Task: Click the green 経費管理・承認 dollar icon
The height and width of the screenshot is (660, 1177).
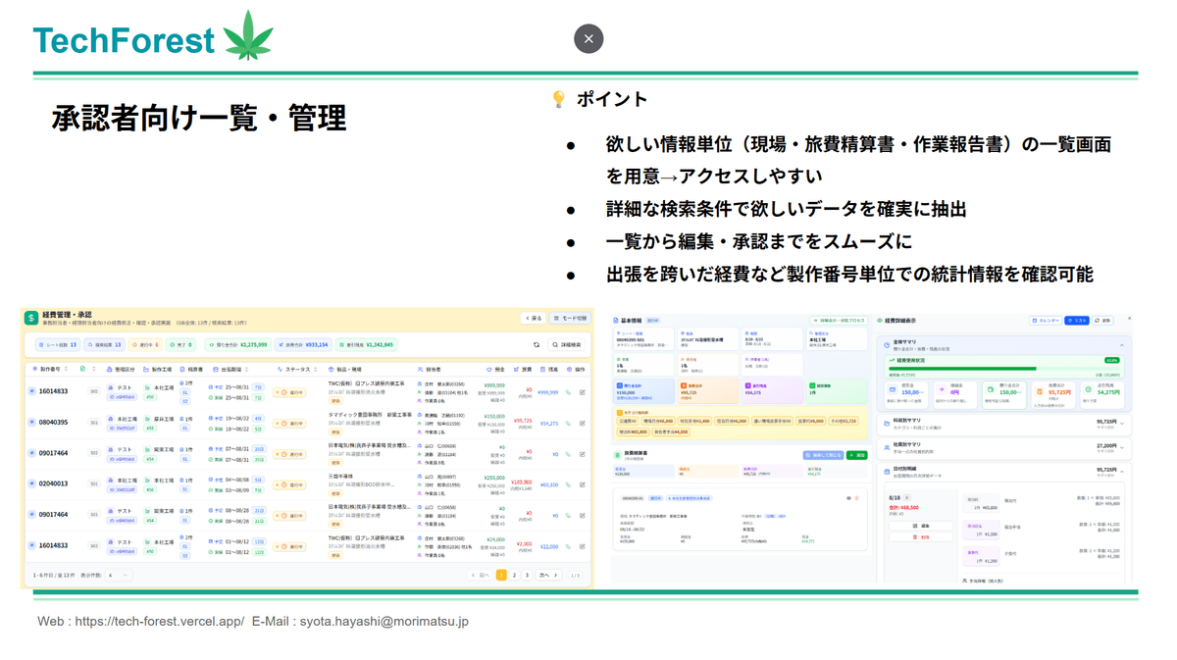Action: pos(29,316)
